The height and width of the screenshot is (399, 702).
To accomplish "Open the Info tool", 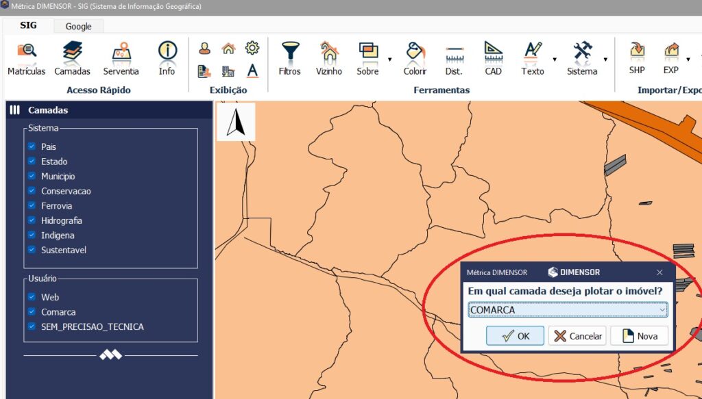I will click(167, 59).
